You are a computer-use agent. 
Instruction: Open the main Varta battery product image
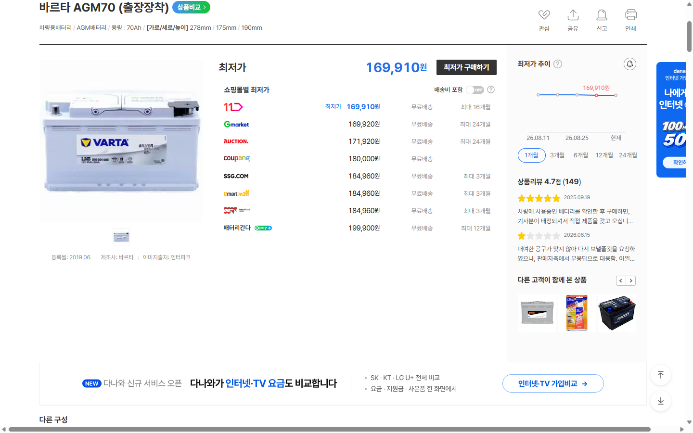(121, 141)
